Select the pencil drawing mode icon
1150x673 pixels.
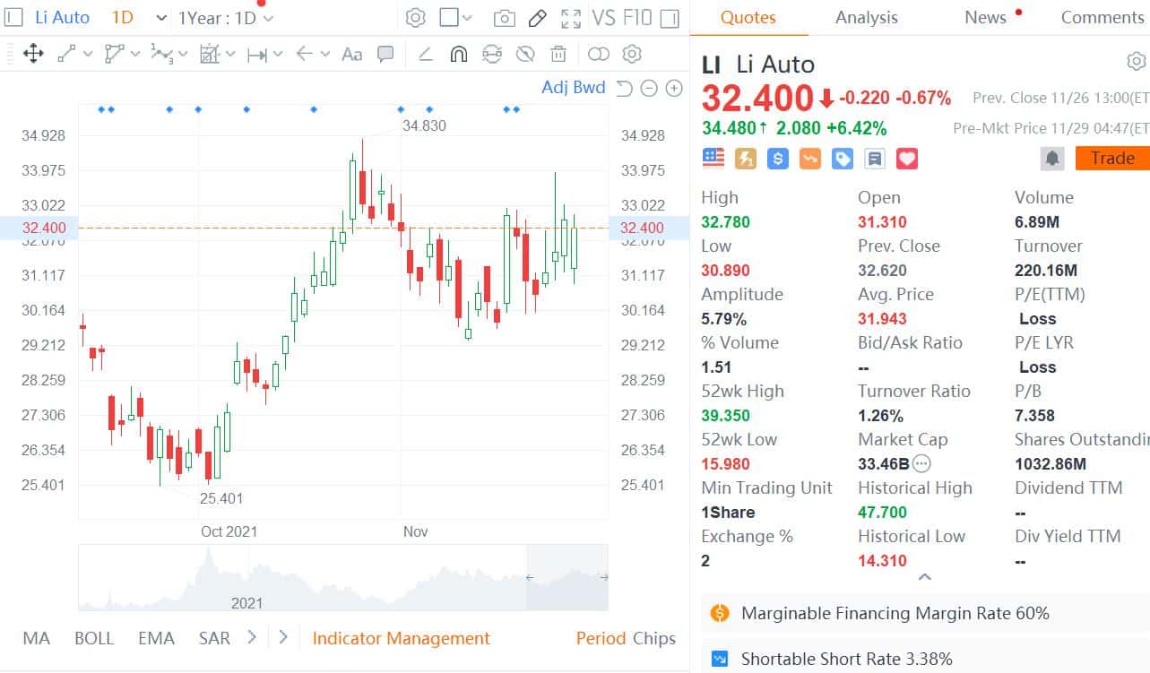[537, 16]
